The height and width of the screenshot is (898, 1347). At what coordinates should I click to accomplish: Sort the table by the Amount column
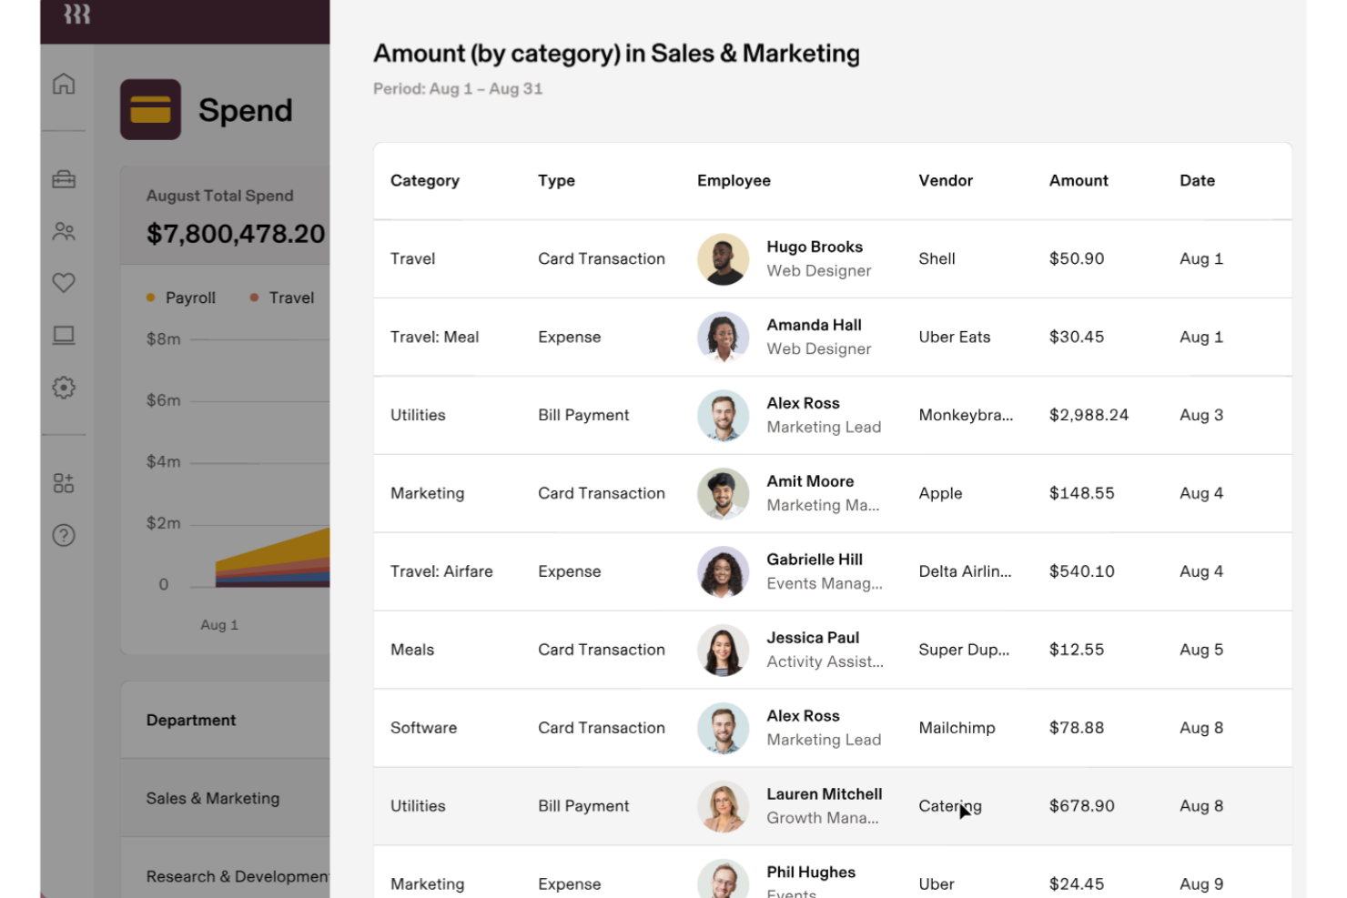pos(1079,180)
